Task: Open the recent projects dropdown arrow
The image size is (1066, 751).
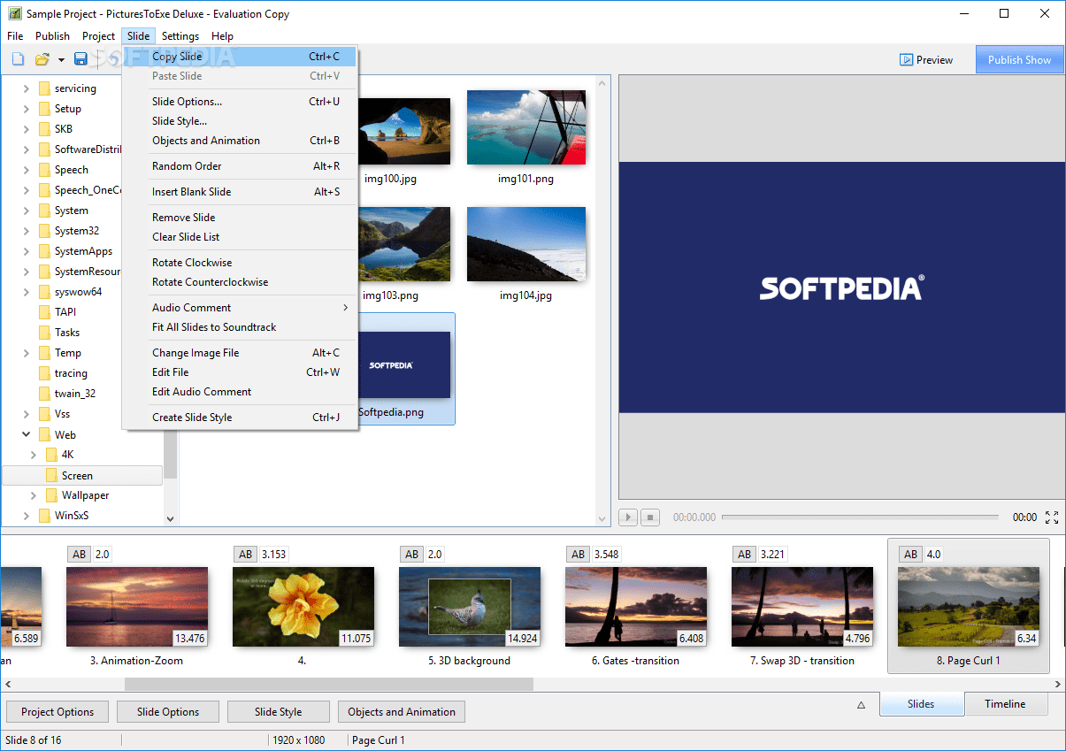Action: (x=61, y=60)
